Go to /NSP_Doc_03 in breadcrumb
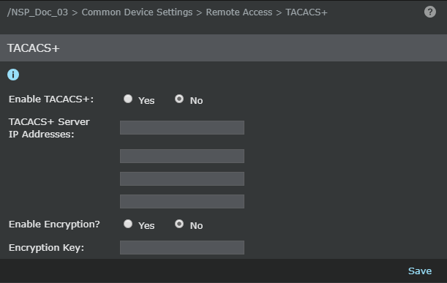 coord(37,12)
